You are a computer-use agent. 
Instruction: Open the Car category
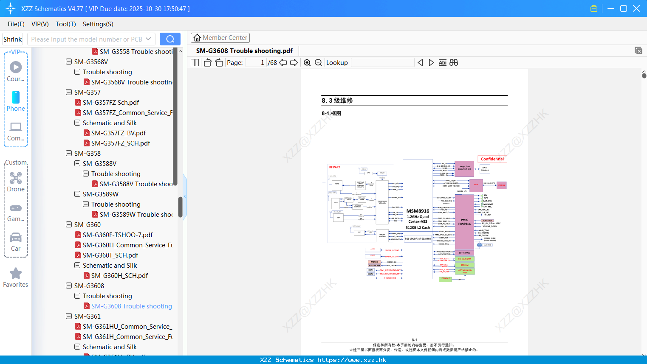[x=16, y=242]
